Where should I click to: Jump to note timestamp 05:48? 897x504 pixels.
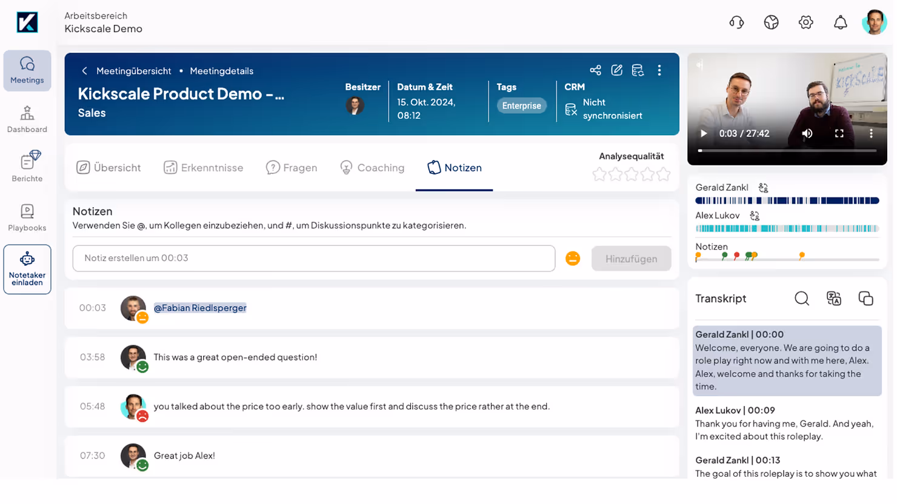92,406
